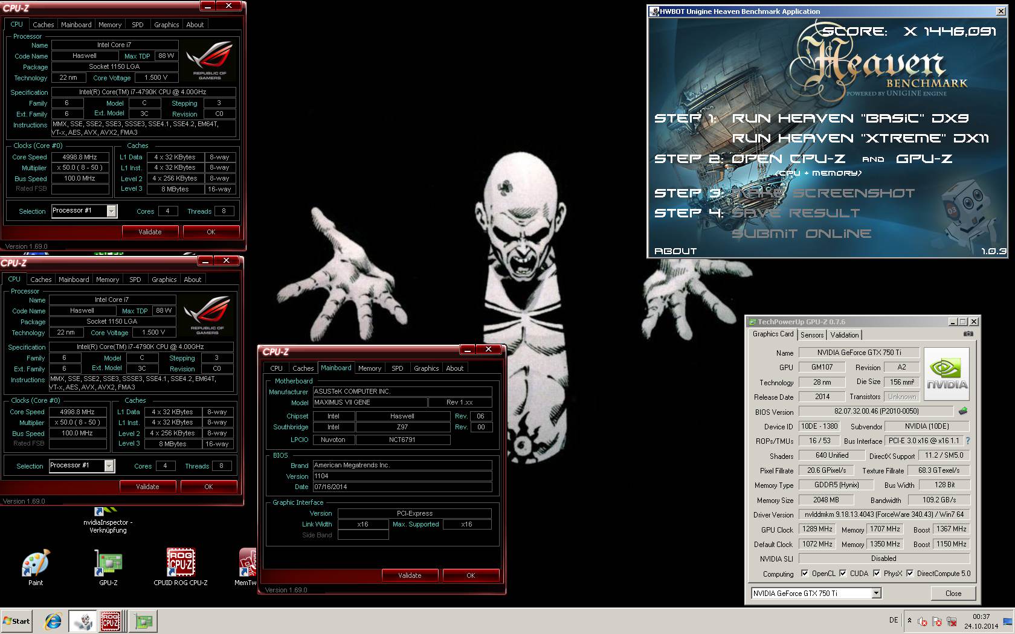Click Validate in Mainboard CPU-Z window
Image resolution: width=1015 pixels, height=634 pixels.
pyautogui.click(x=410, y=575)
